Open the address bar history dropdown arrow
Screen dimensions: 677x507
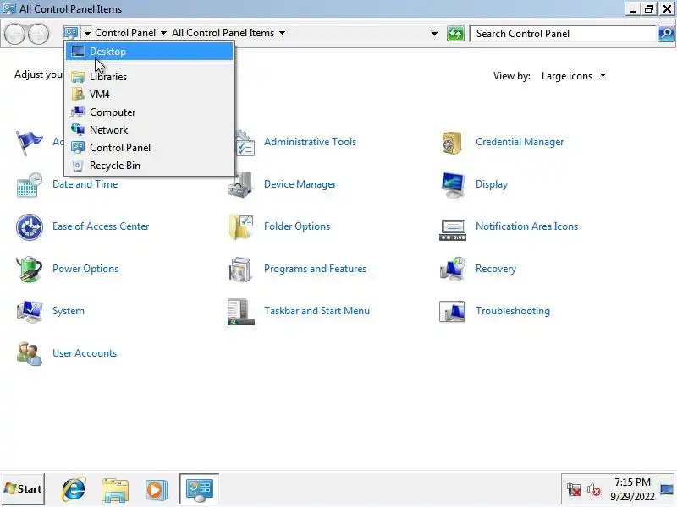[x=434, y=34]
